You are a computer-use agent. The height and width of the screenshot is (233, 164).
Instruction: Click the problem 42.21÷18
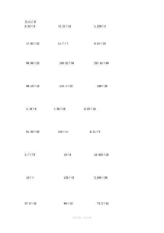point(64,26)
